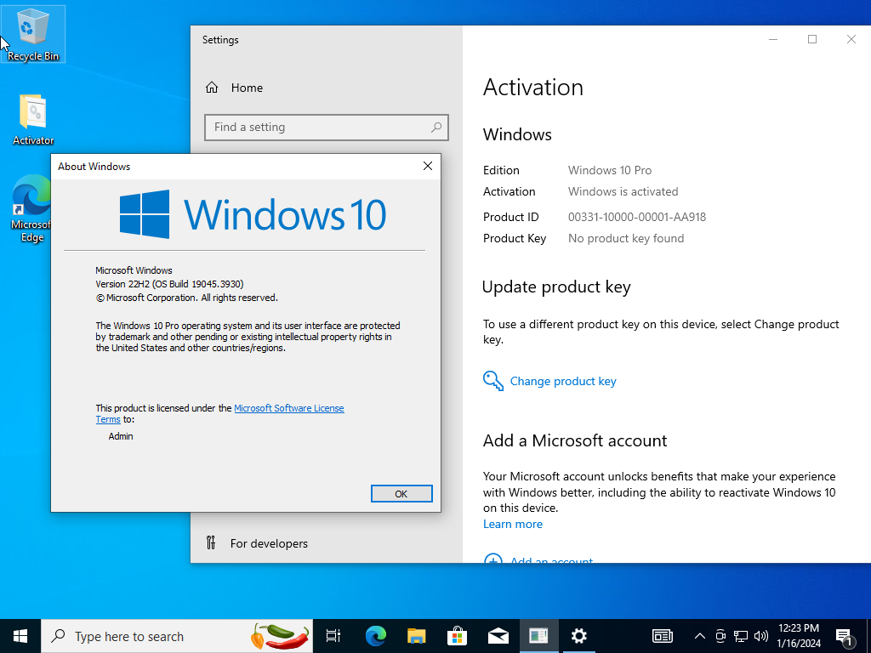Click the search magnifier in Find a setting
871x653 pixels.
(x=436, y=128)
